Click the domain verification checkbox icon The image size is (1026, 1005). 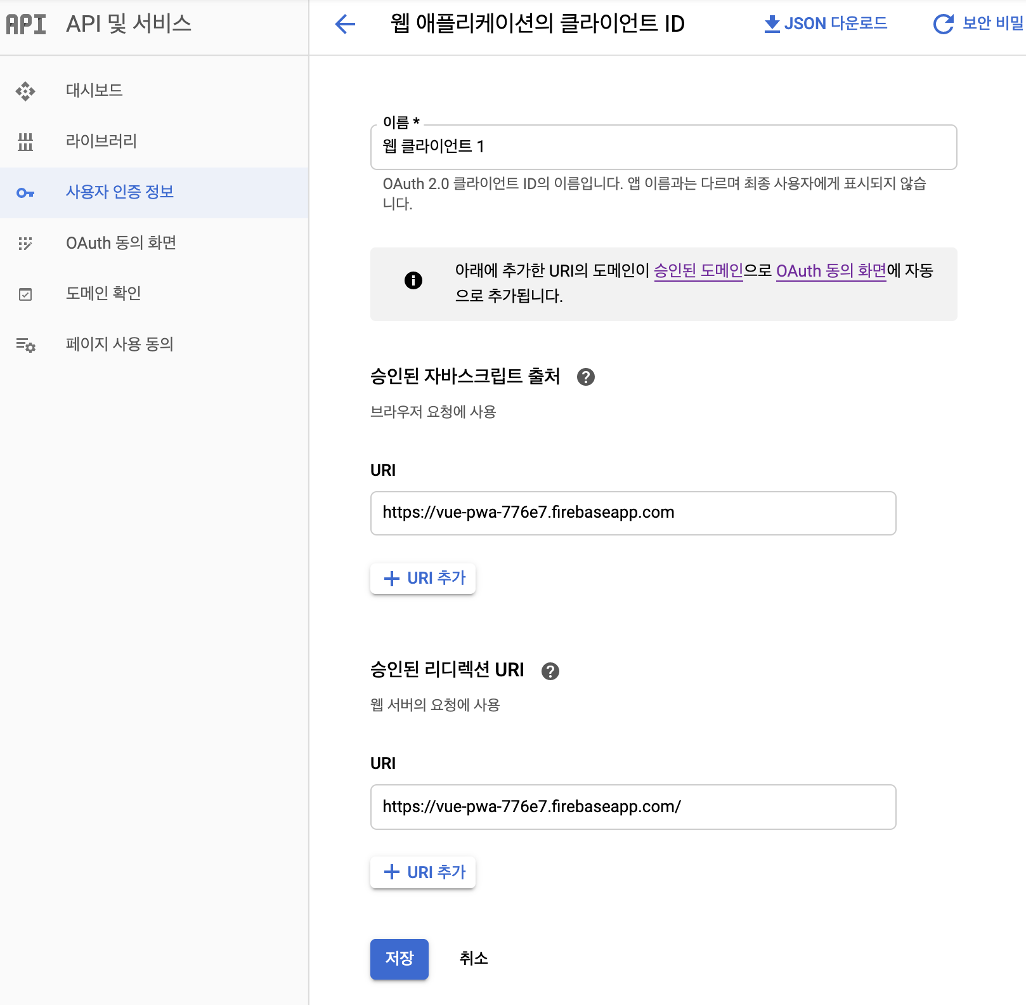click(25, 294)
